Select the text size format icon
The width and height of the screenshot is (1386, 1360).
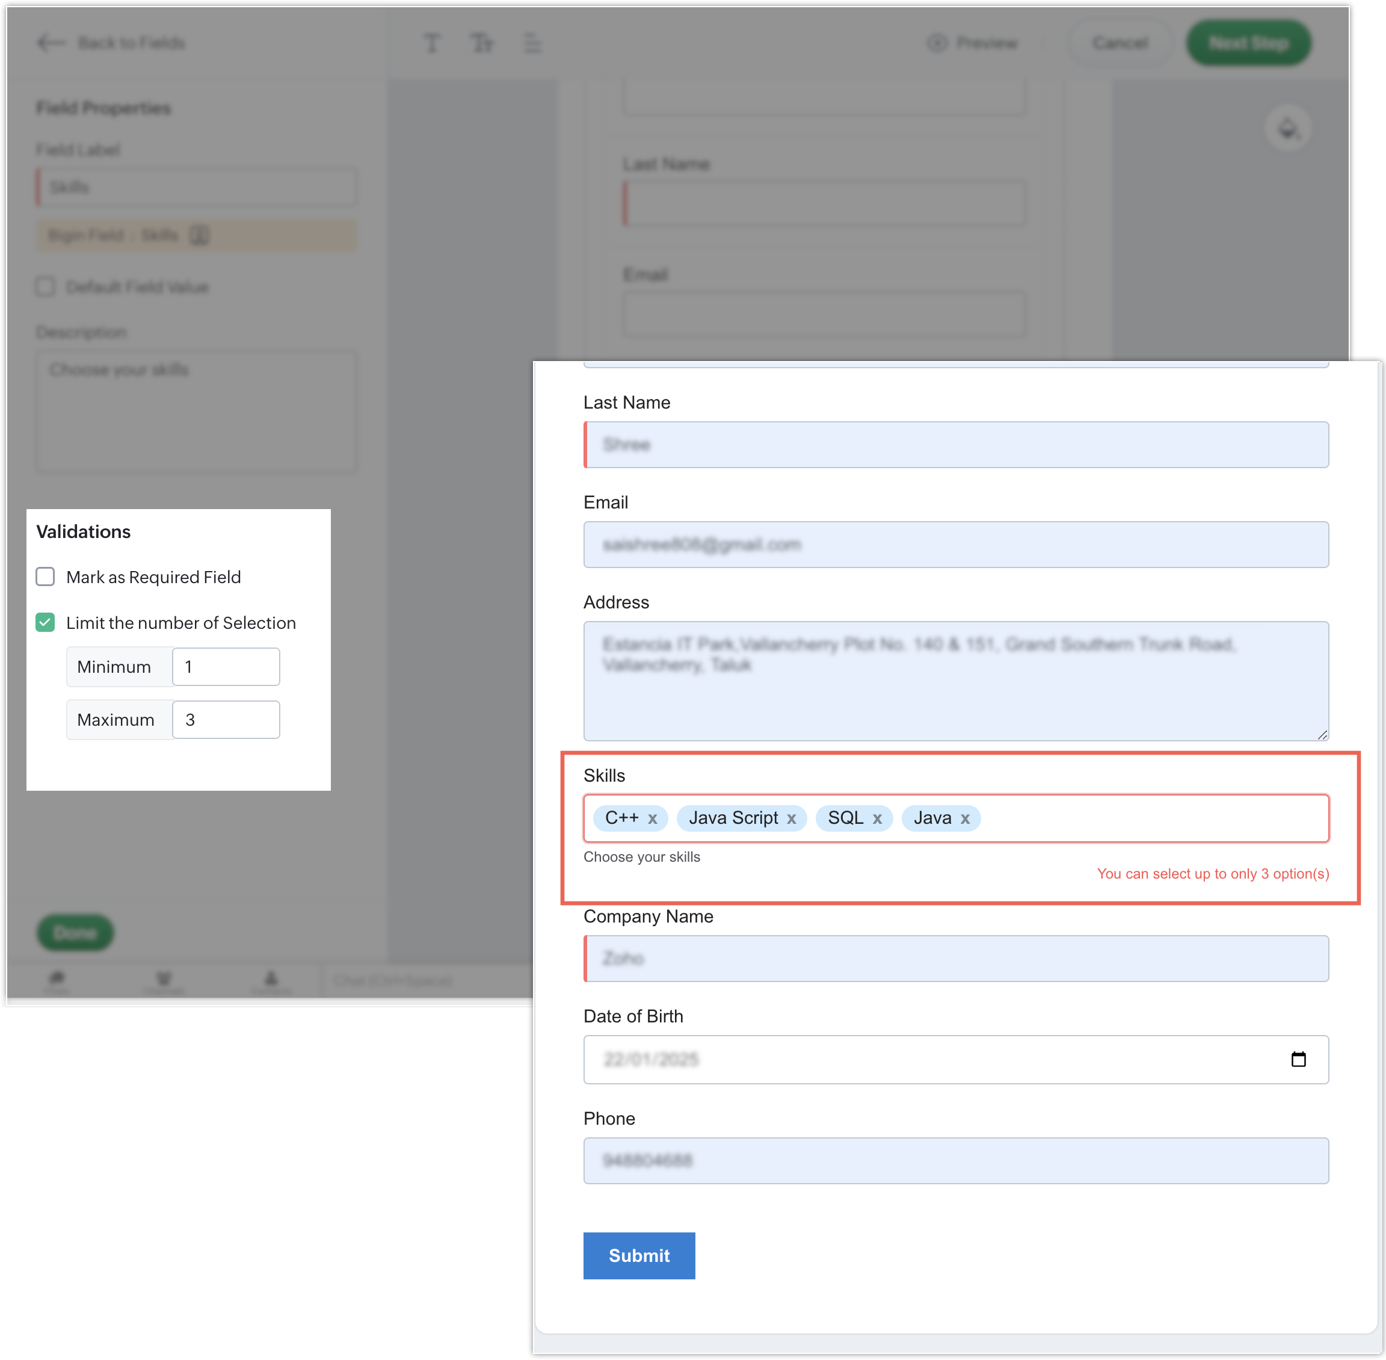482,43
